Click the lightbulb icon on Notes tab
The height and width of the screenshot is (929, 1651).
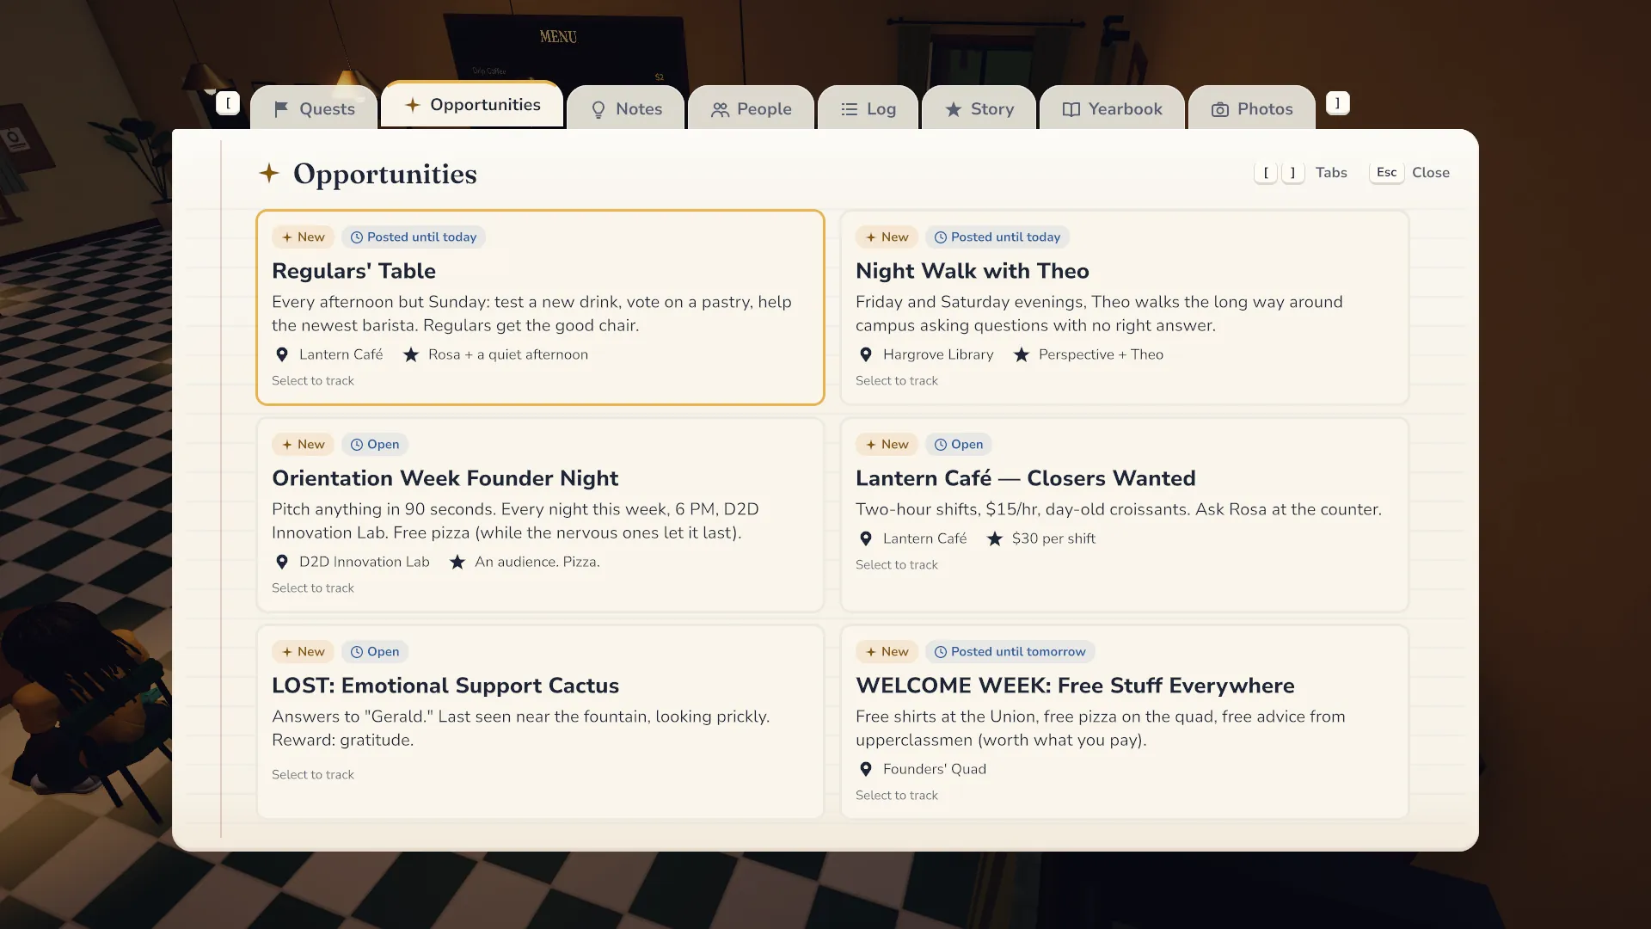598,109
